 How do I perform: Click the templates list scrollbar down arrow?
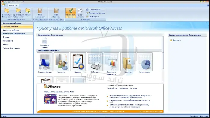[x=163, y=81]
